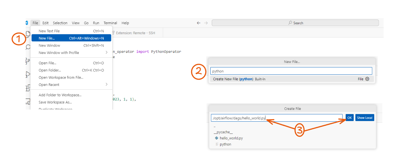This screenshot has width=395, height=162.
Task: Click the New File input with 'python'
Action: [x=291, y=71]
